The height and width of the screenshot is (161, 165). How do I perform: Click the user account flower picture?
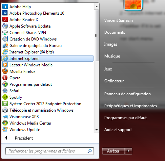pyautogui.click(x=133, y=5)
